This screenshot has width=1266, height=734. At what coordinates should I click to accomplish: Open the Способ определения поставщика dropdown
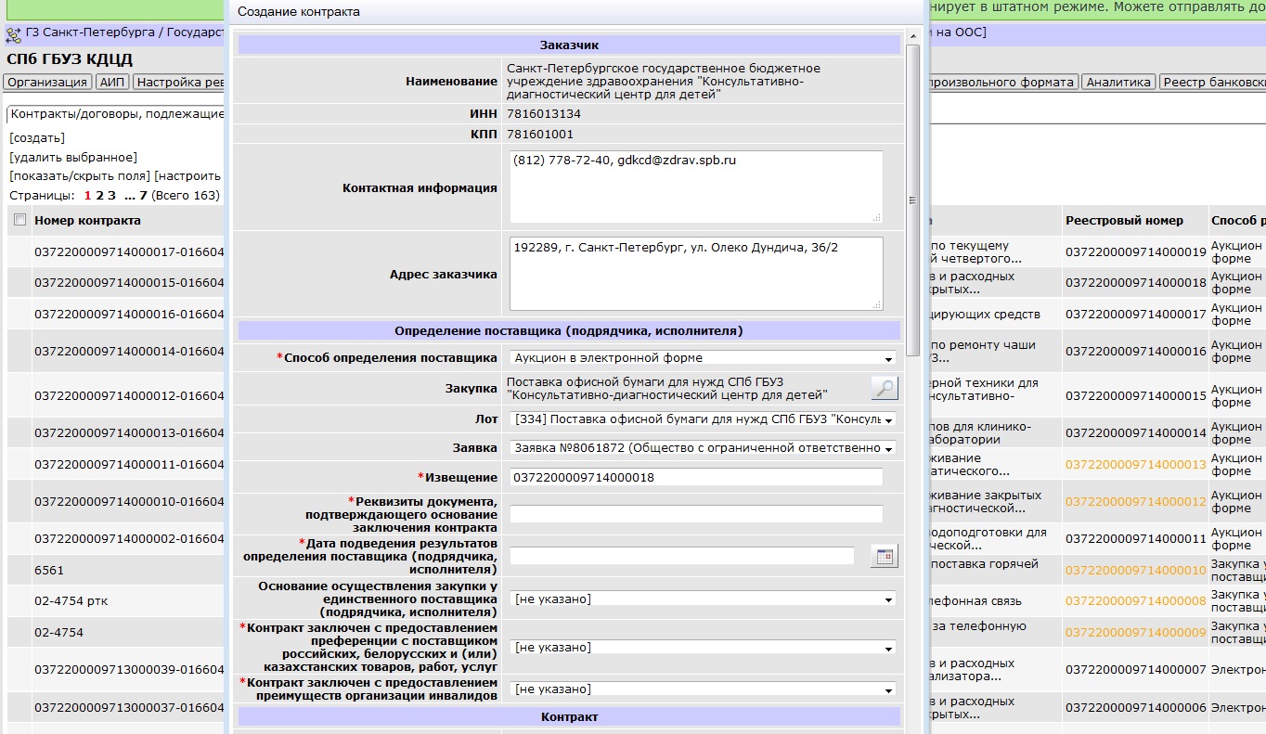[x=703, y=357]
